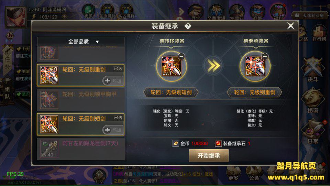Viewport: 330px width, 186px height.
Task: Open the 日常 scroll icon
Action: click(x=313, y=131)
